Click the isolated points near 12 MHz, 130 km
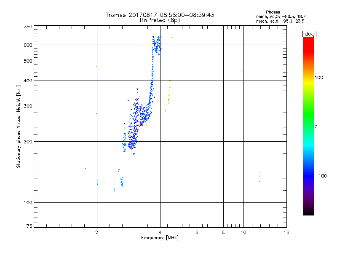337x253 pixels. [x=260, y=177]
